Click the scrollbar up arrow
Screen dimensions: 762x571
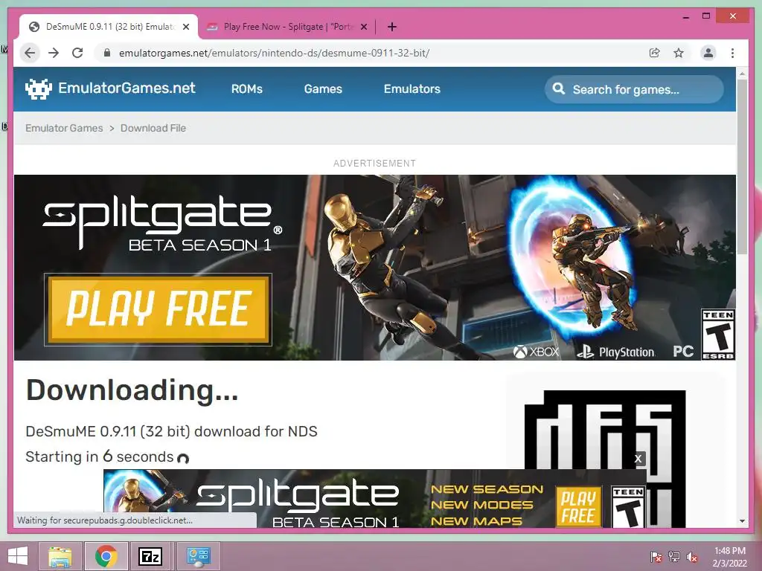(742, 74)
